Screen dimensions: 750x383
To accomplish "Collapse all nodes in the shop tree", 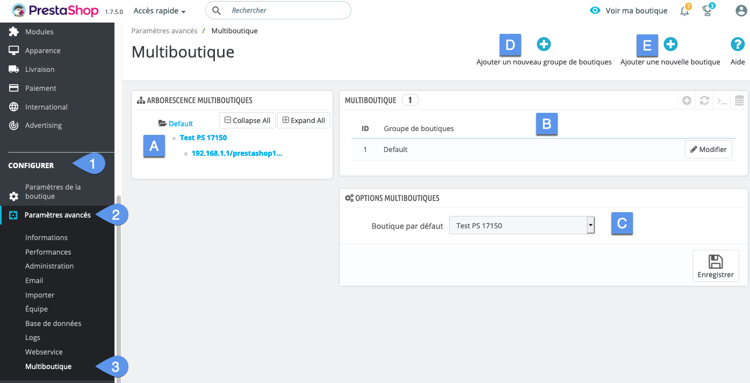I will [247, 120].
